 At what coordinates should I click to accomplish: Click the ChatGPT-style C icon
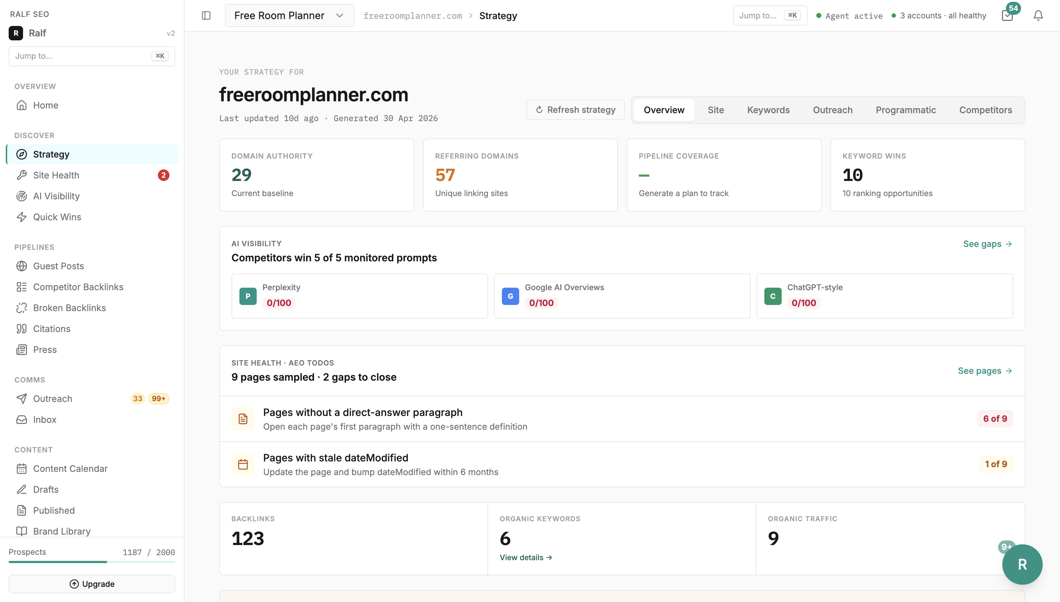point(773,296)
